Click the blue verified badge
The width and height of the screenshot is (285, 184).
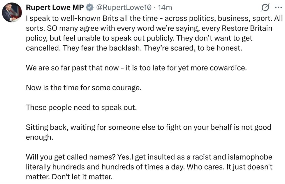click(x=90, y=8)
